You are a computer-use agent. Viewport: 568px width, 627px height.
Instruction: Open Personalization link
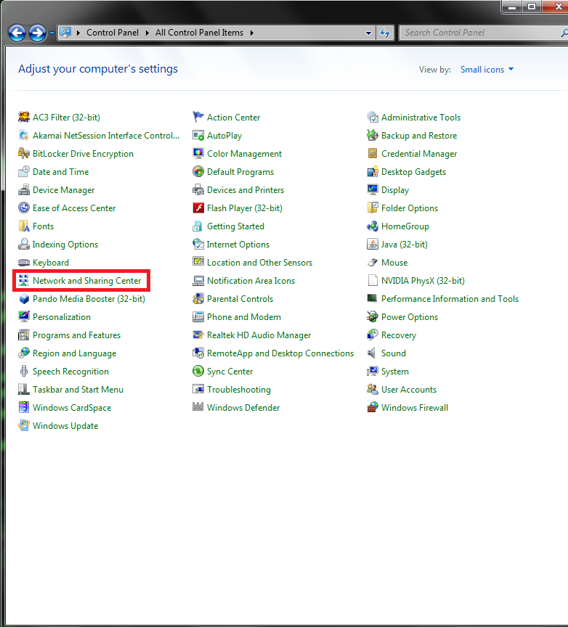(62, 317)
